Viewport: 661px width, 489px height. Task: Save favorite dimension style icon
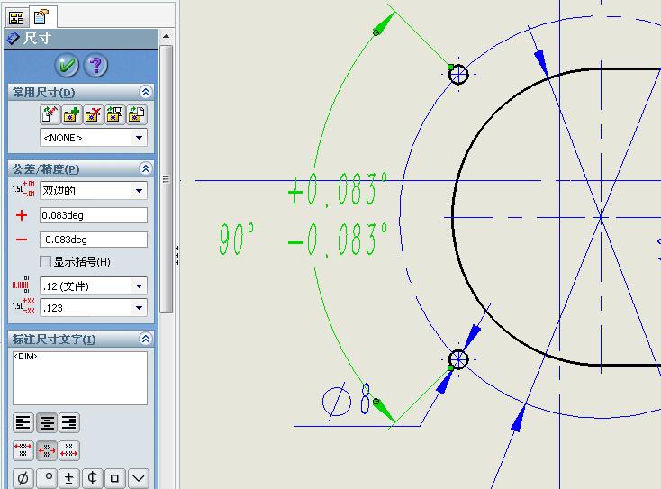114,114
